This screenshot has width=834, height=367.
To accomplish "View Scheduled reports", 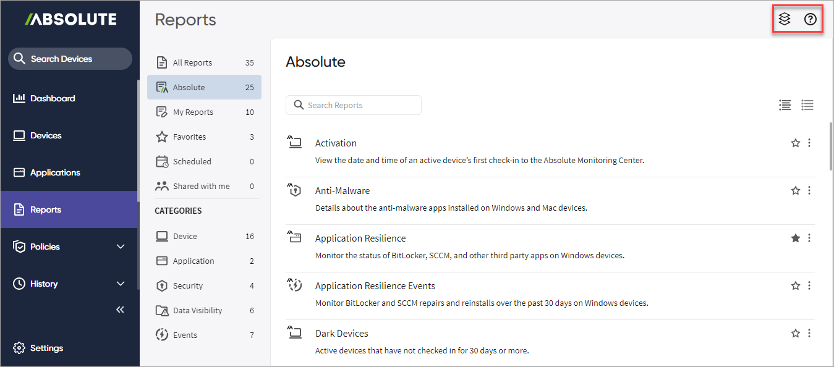I will (204, 161).
